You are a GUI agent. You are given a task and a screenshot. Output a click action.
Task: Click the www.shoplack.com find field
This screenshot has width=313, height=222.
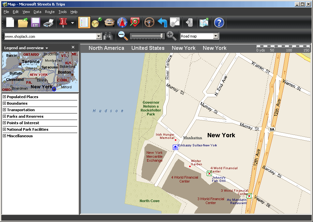pos(51,36)
